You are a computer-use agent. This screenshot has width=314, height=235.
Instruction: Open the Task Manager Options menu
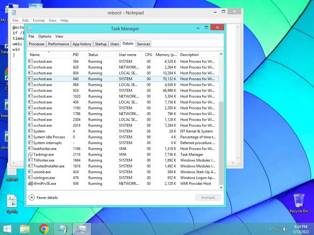point(45,36)
